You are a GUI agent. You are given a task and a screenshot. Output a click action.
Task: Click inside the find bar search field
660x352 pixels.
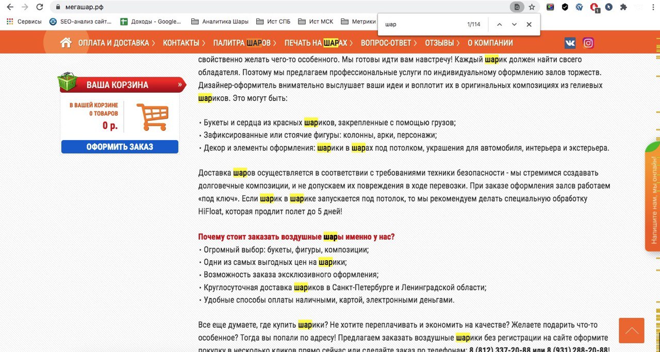coord(423,24)
